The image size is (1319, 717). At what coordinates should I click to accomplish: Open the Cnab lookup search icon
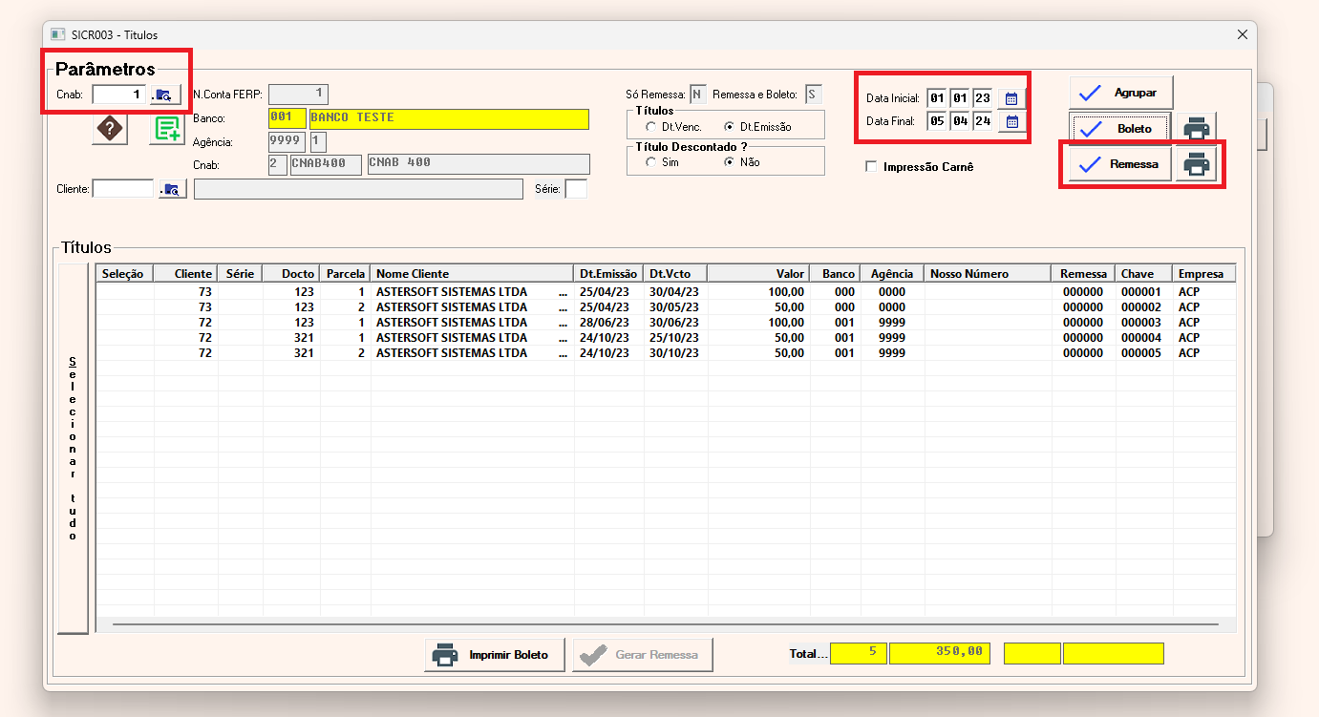[166, 95]
